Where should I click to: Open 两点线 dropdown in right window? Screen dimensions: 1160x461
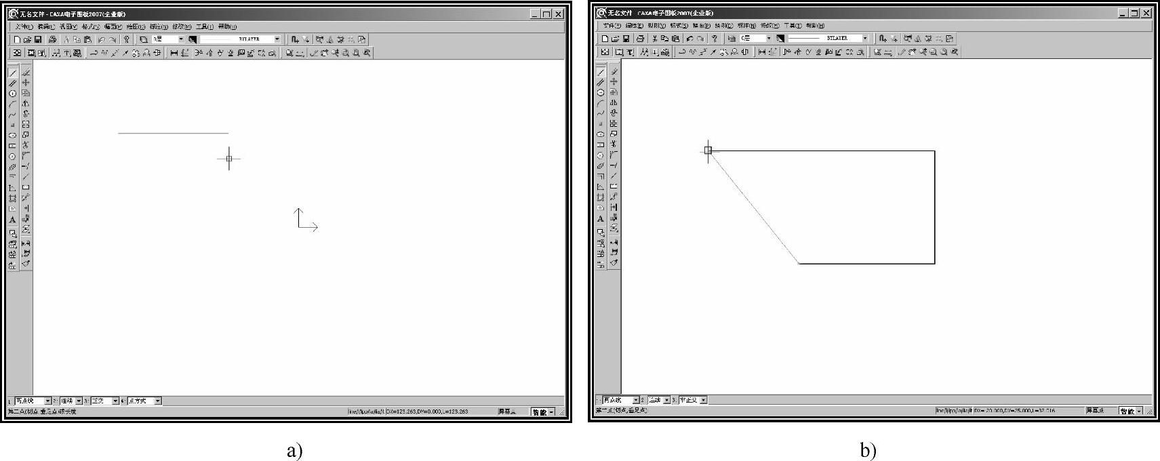636,400
